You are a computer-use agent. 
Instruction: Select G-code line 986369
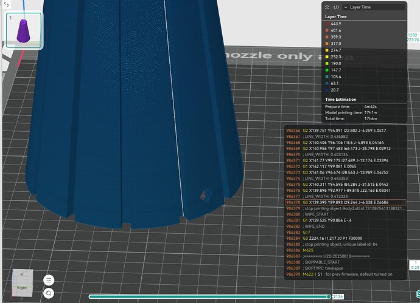(x=346, y=149)
